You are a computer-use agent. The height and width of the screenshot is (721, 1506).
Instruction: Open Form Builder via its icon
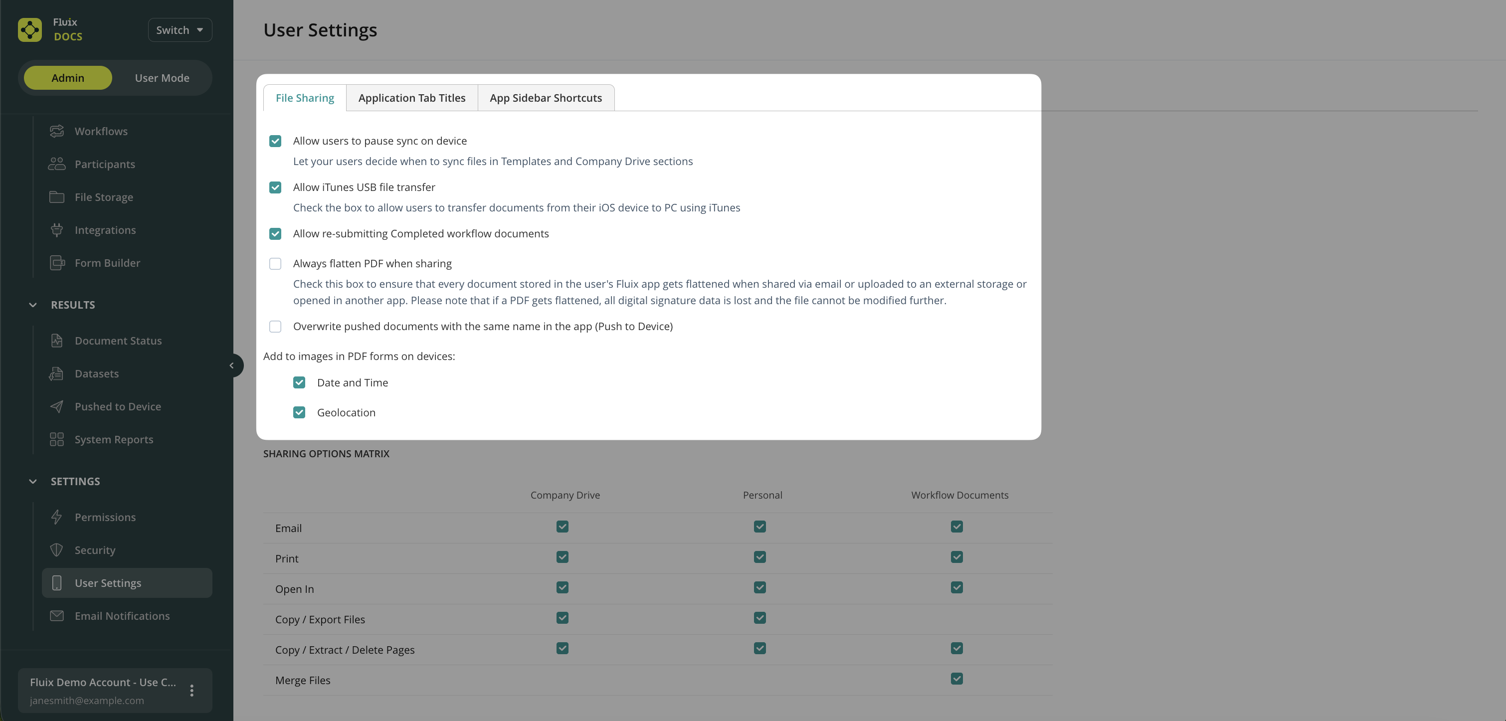click(57, 263)
